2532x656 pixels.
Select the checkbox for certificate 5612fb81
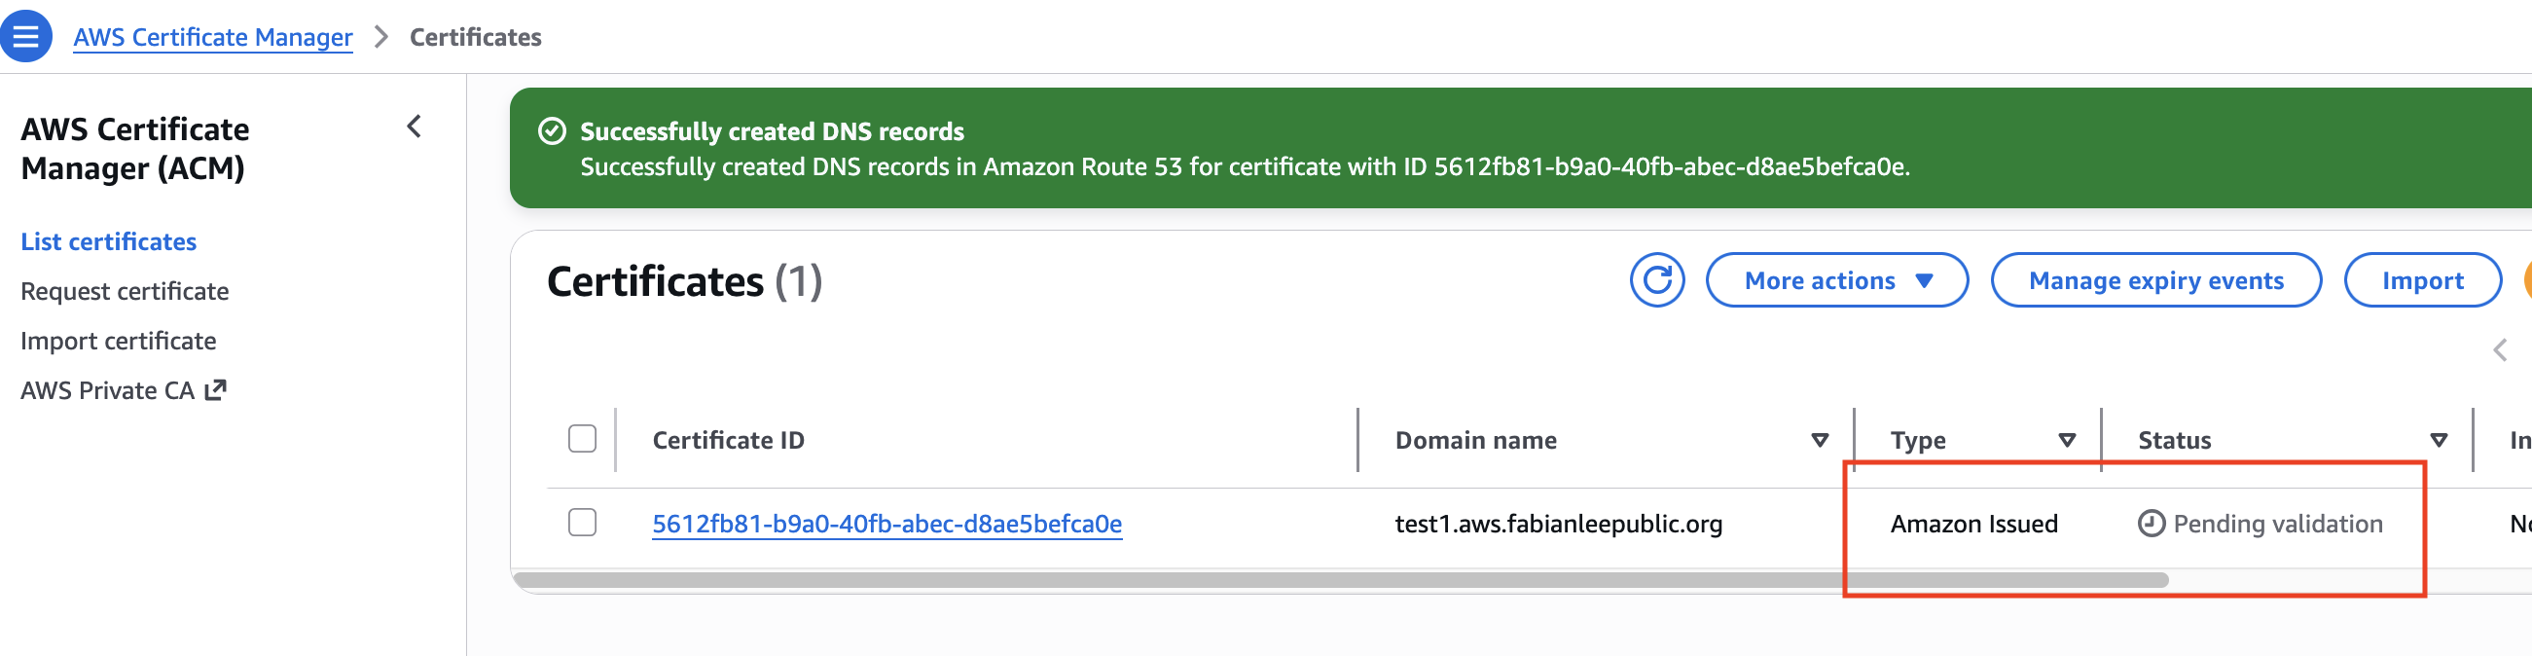tap(582, 523)
